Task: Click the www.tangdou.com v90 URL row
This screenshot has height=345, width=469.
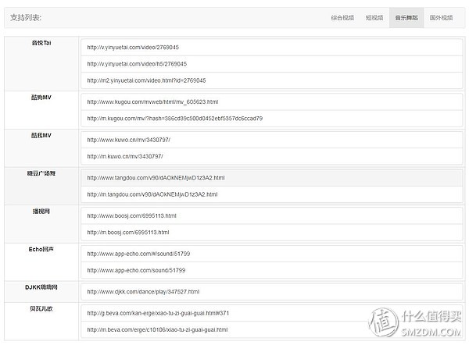Action: tap(271, 178)
